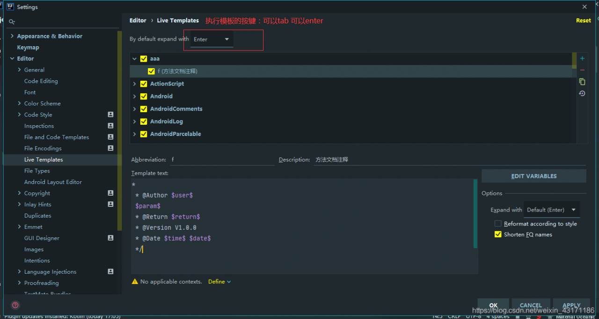Collapse the Editor settings section
The width and height of the screenshot is (599, 319).
click(12, 58)
